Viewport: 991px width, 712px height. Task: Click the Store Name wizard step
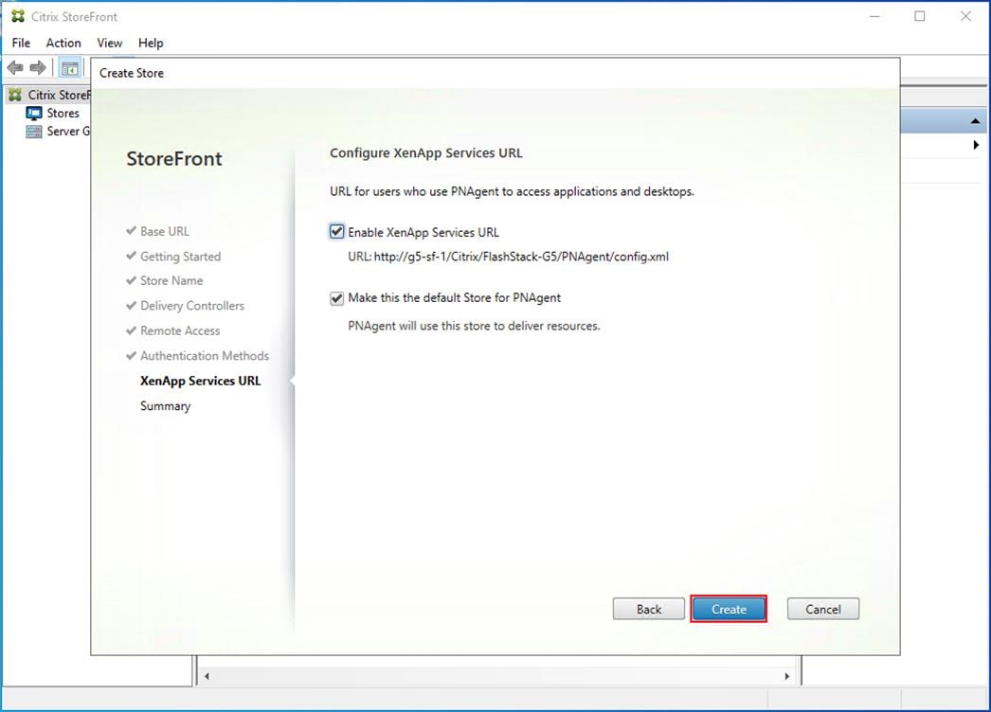(x=171, y=280)
